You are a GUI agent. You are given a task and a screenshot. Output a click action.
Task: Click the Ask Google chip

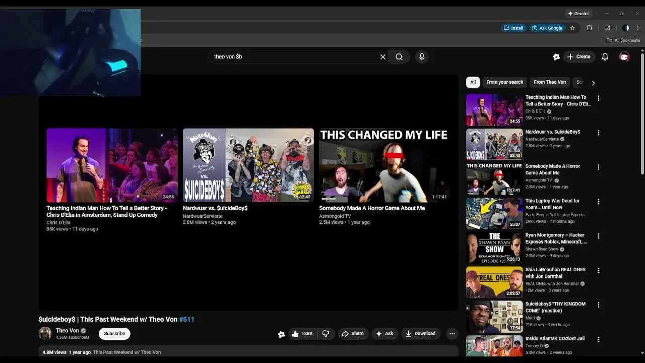click(x=547, y=28)
